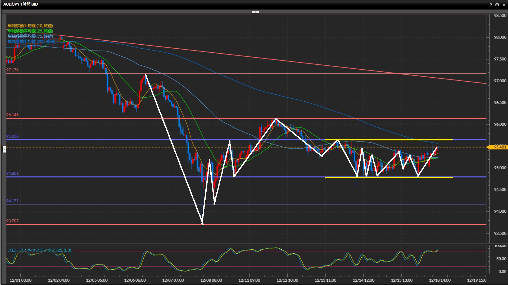The height and width of the screenshot is (285, 508).
Task: Open help with the question mark icon
Action: pos(491,5)
